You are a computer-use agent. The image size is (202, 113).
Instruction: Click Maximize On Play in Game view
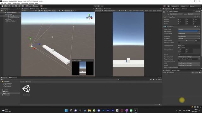click(x=139, y=11)
